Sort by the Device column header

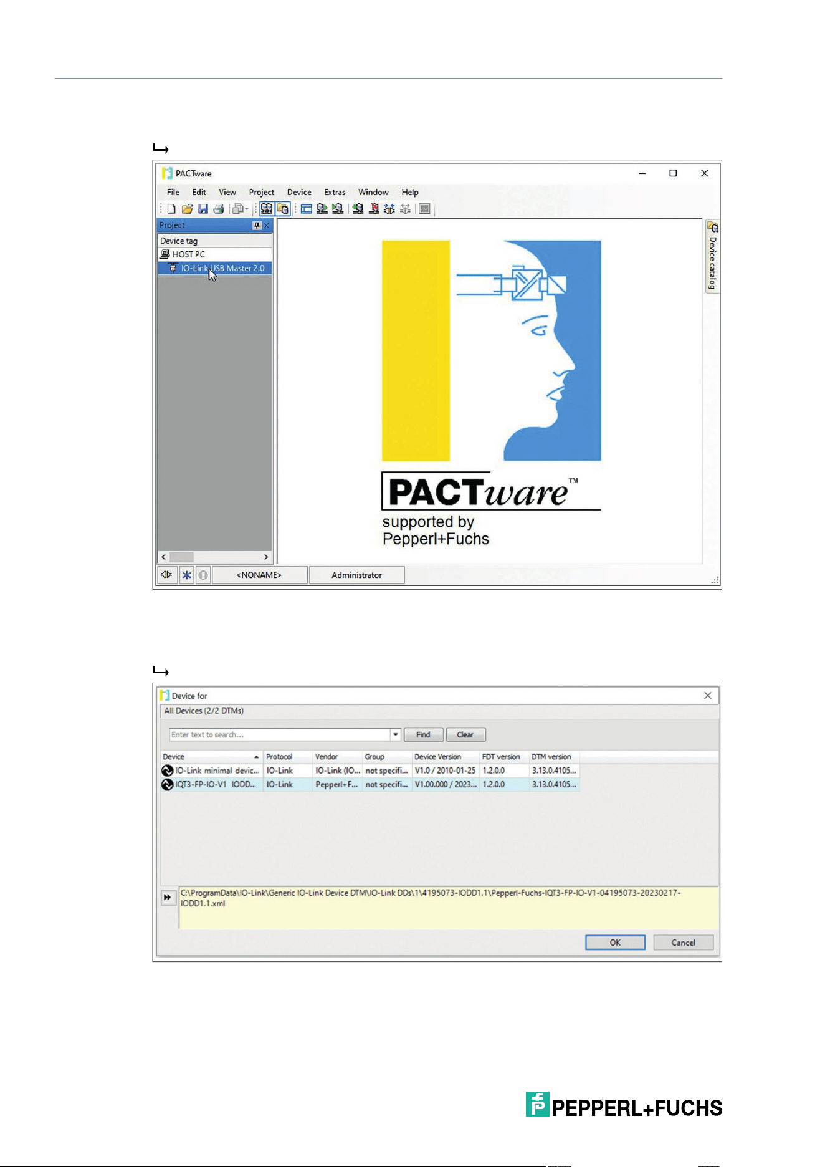click(x=212, y=757)
